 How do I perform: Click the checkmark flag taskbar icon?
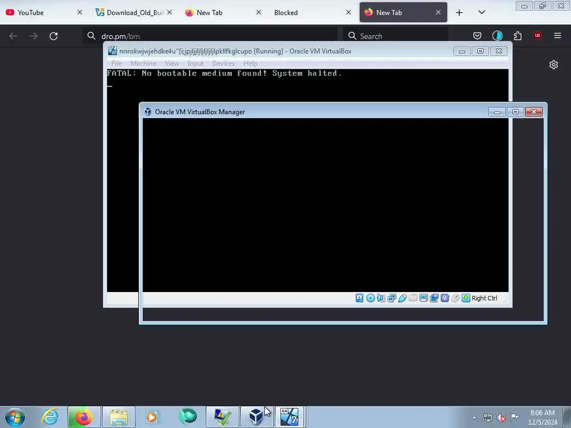click(222, 417)
